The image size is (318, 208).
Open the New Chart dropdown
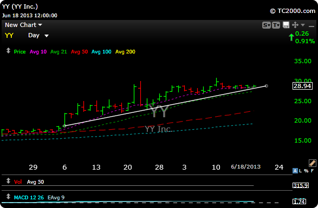[x=23, y=25]
